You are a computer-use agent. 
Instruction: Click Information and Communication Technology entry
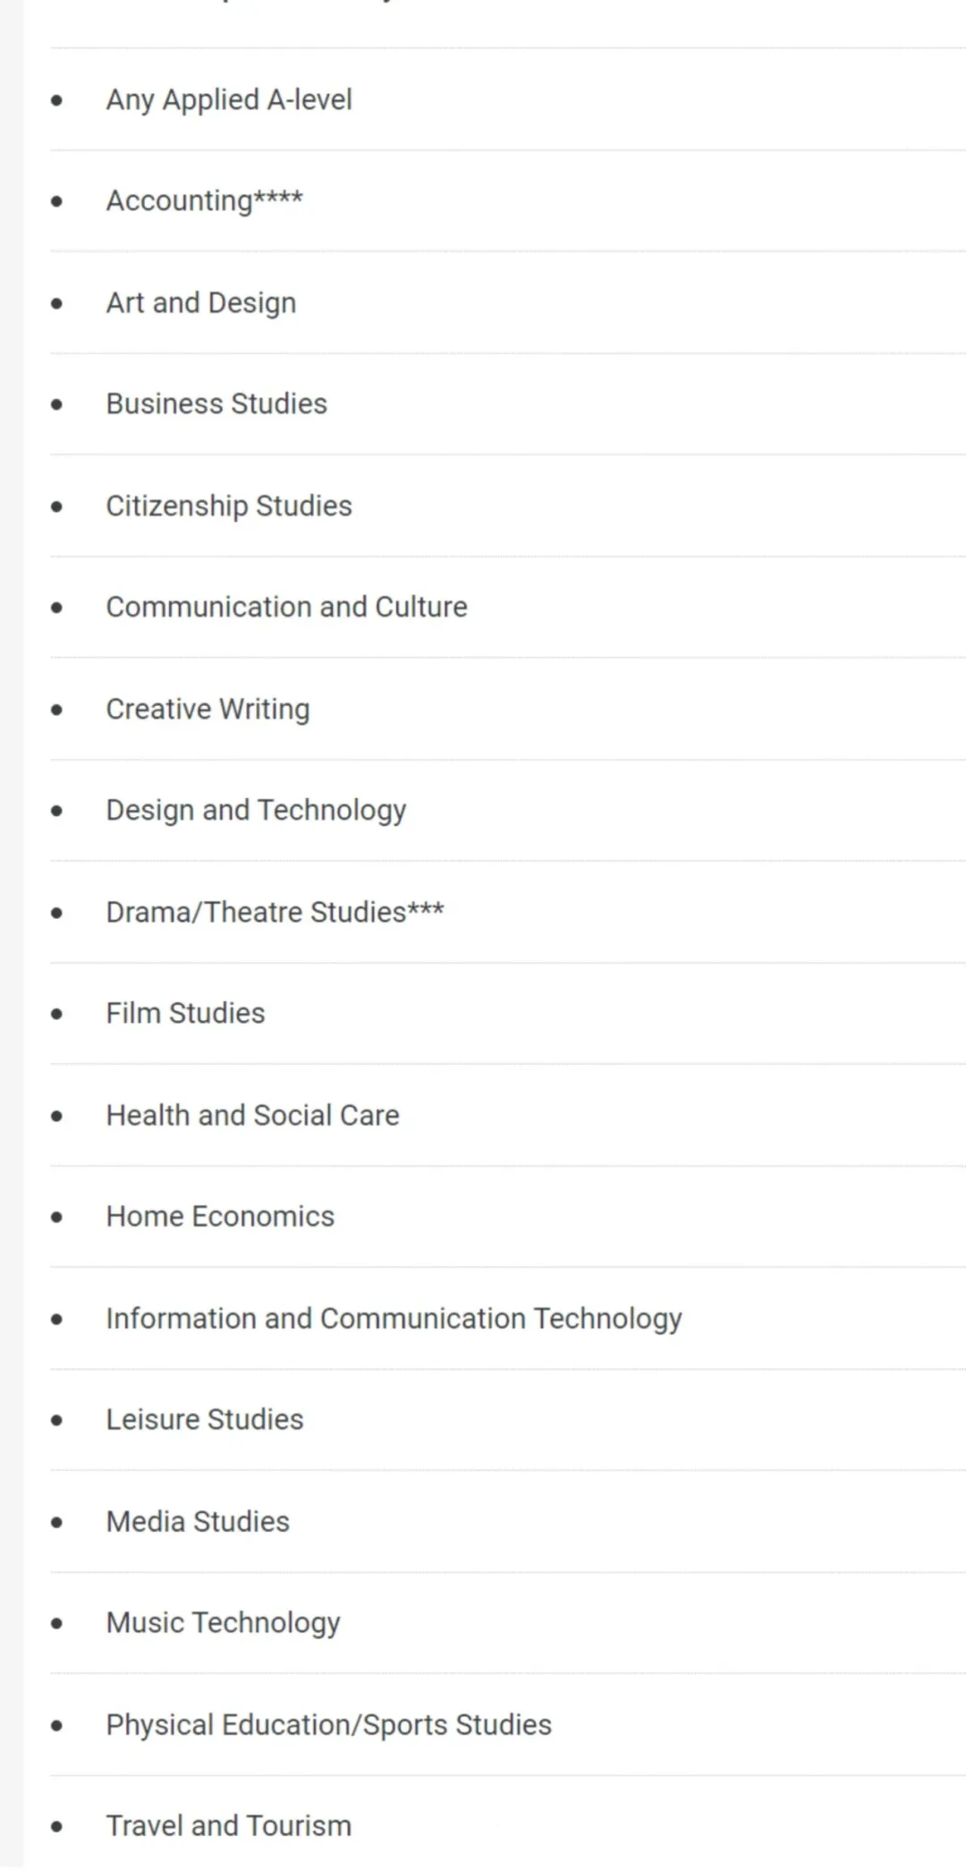[x=394, y=1318]
